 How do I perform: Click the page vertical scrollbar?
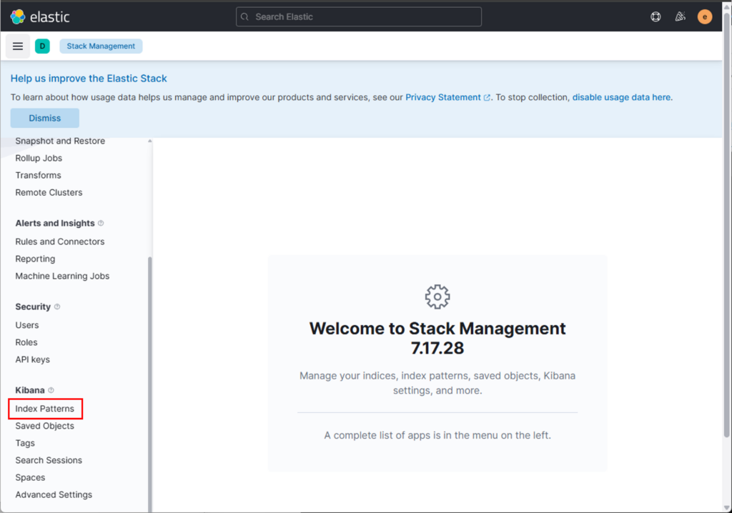pyautogui.click(x=726, y=224)
